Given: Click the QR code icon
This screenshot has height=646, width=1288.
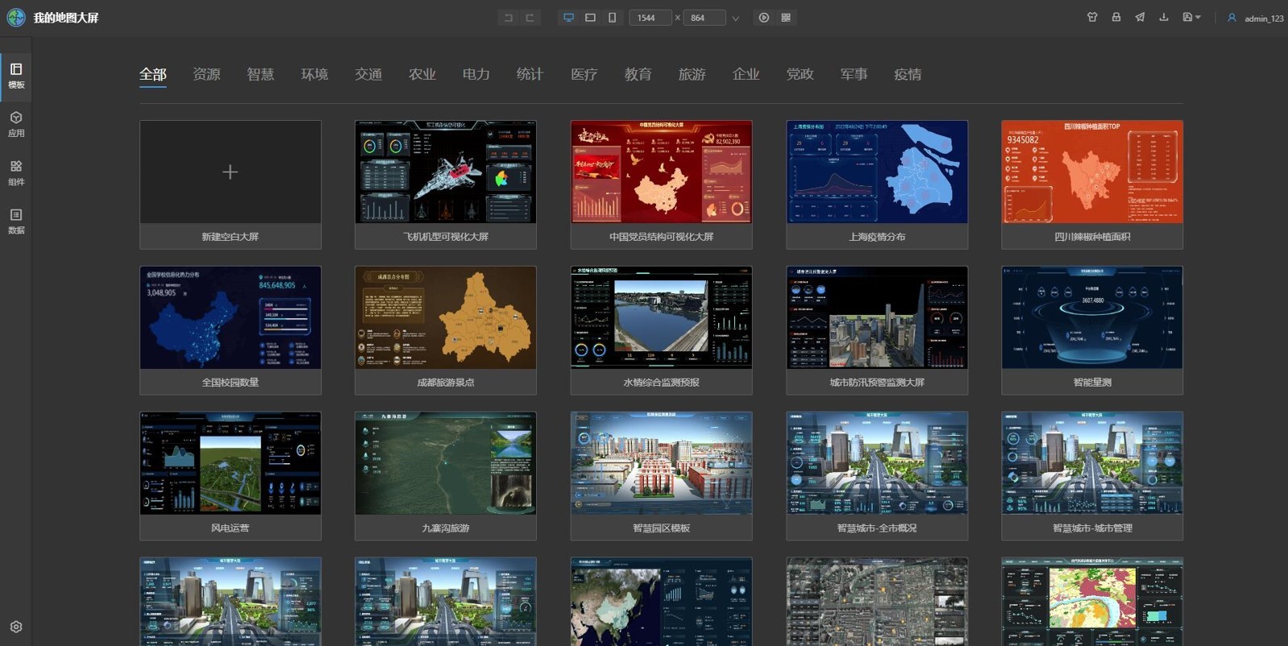Looking at the screenshot, I should (786, 18).
